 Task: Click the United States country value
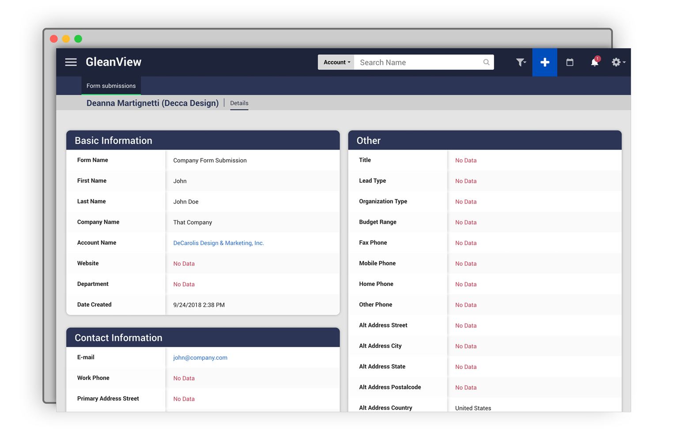(x=473, y=408)
